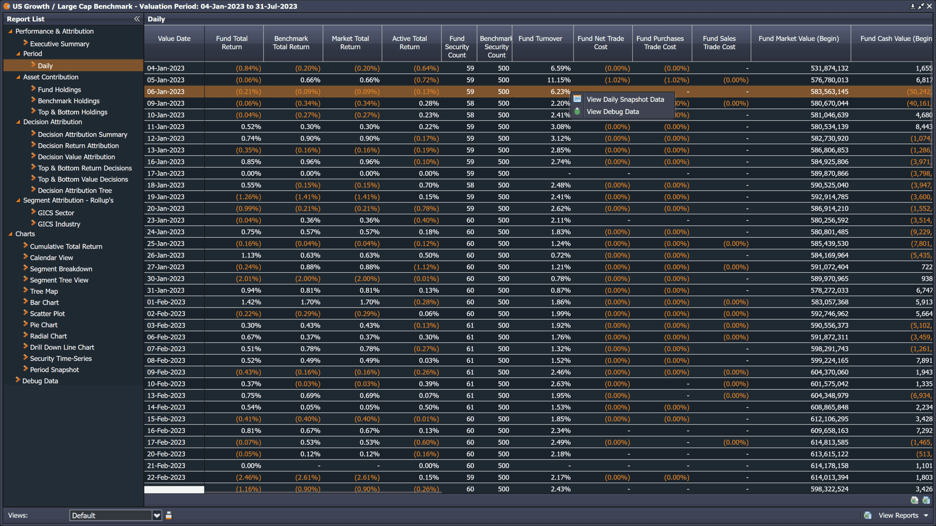Open the GICS Industry report
Viewport: 936px width, 526px height.
pyautogui.click(x=59, y=224)
